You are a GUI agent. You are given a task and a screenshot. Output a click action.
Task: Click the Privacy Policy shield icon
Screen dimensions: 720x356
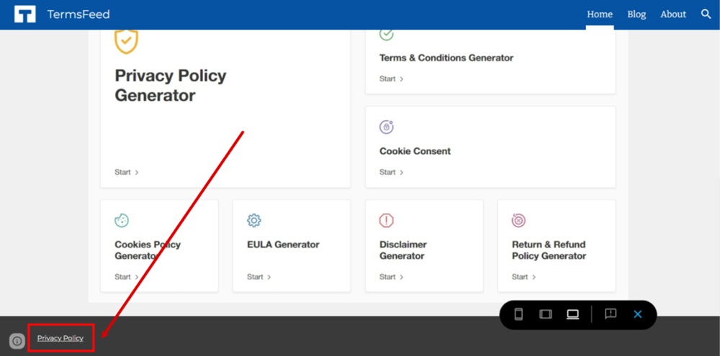pyautogui.click(x=126, y=41)
